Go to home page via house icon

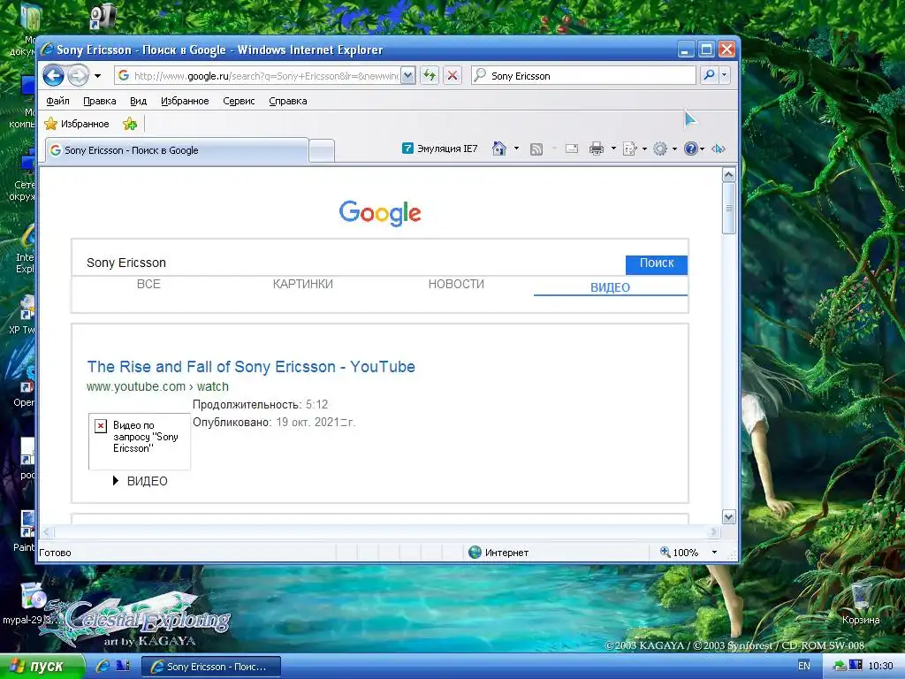coord(498,149)
